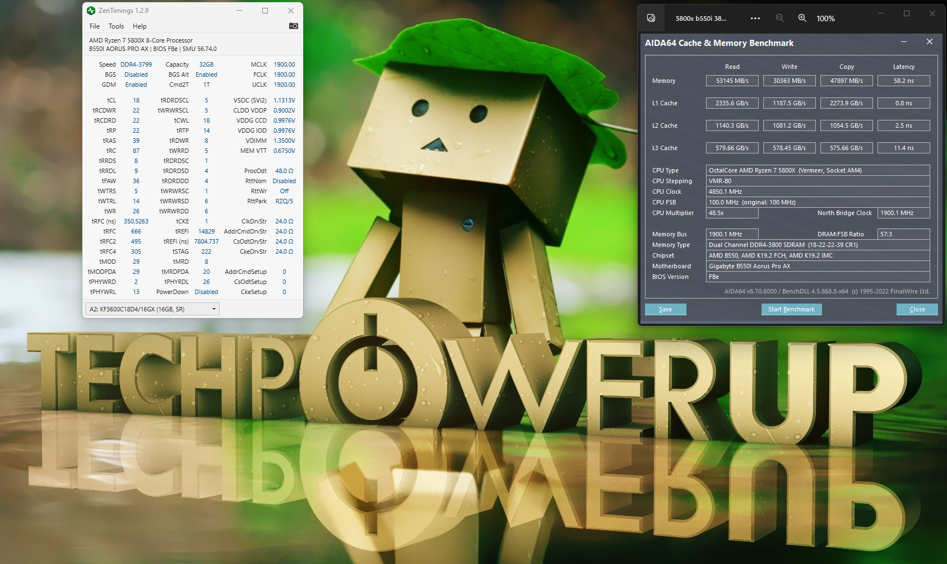
Task: Click the North Bridge Clock 1900.1 MHz field
Action: pyautogui.click(x=904, y=213)
